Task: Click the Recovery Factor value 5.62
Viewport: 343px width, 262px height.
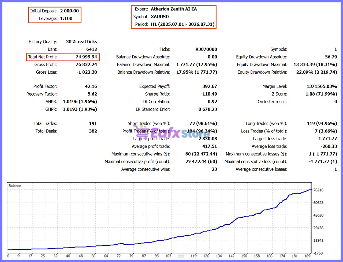Action: 92,94
